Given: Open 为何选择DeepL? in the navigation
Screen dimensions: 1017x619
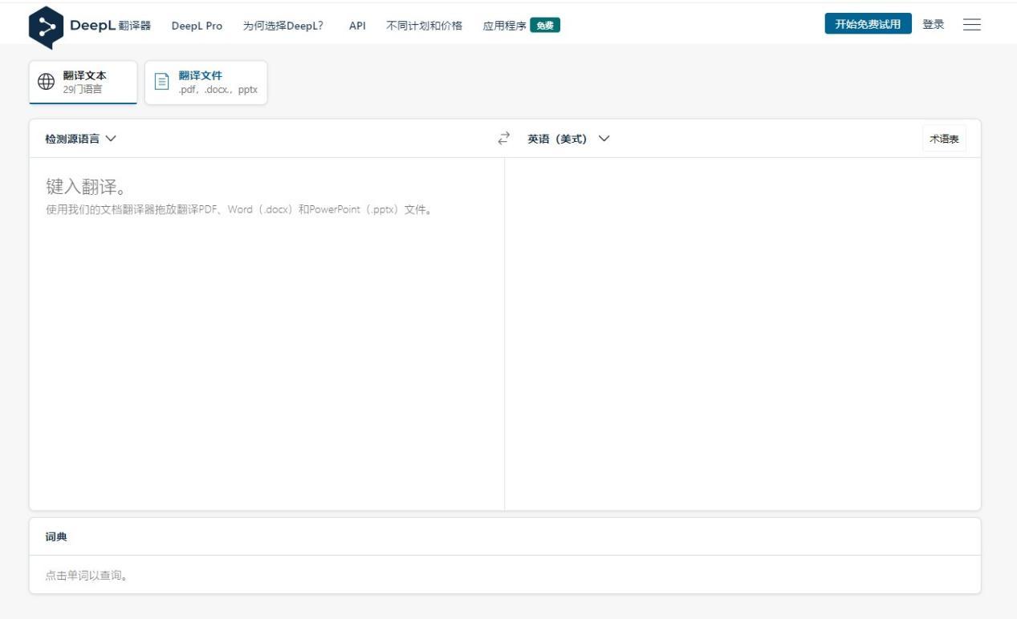Looking at the screenshot, I should point(283,26).
